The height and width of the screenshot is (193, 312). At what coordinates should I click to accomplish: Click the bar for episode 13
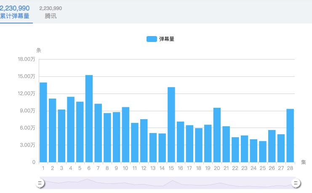click(153, 148)
